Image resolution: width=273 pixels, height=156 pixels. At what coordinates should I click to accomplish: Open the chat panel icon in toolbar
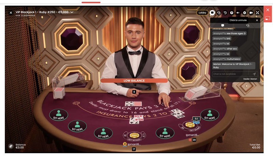click(212, 13)
